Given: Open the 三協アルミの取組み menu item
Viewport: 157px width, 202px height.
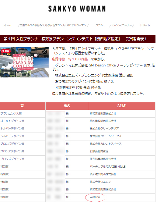Looking at the screenshot, I should [x=31, y=25].
